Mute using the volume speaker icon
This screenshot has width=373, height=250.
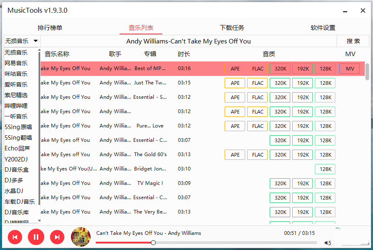pyautogui.click(x=327, y=243)
